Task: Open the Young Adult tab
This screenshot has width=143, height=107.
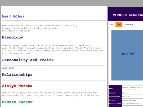Action: click(x=129, y=24)
